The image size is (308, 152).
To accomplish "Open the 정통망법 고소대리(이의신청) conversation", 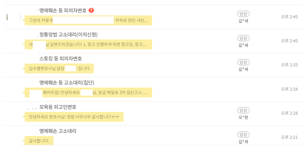I will point(68,34).
